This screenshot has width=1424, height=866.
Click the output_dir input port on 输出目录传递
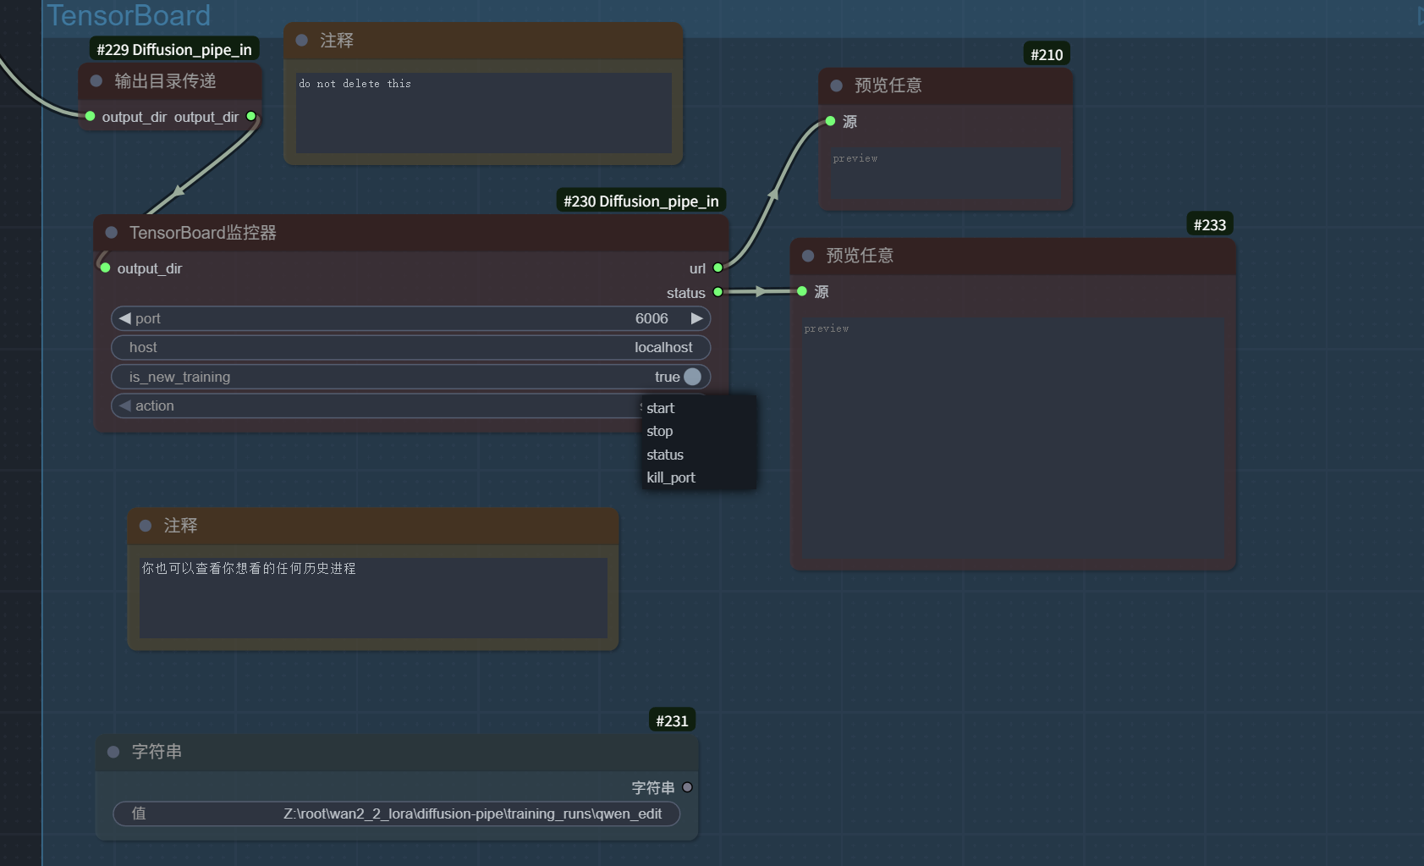coord(91,117)
